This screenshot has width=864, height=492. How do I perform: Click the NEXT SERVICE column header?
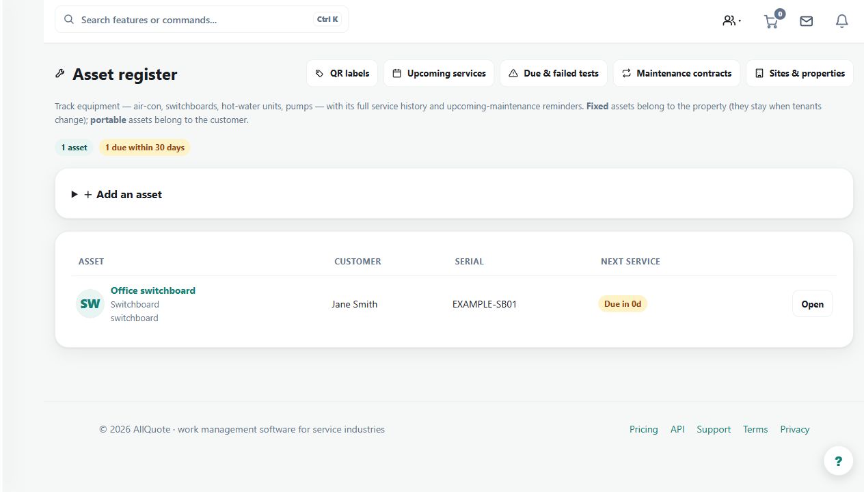(630, 262)
